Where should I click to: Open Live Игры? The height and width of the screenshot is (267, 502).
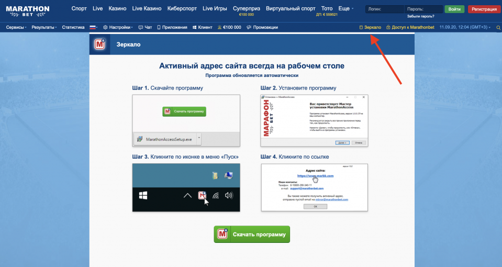click(215, 9)
